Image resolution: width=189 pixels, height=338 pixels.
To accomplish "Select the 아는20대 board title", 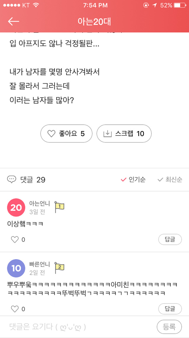I will coord(94,21).
